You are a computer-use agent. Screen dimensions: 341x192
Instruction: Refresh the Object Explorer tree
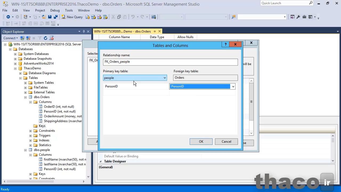[x=46, y=38]
